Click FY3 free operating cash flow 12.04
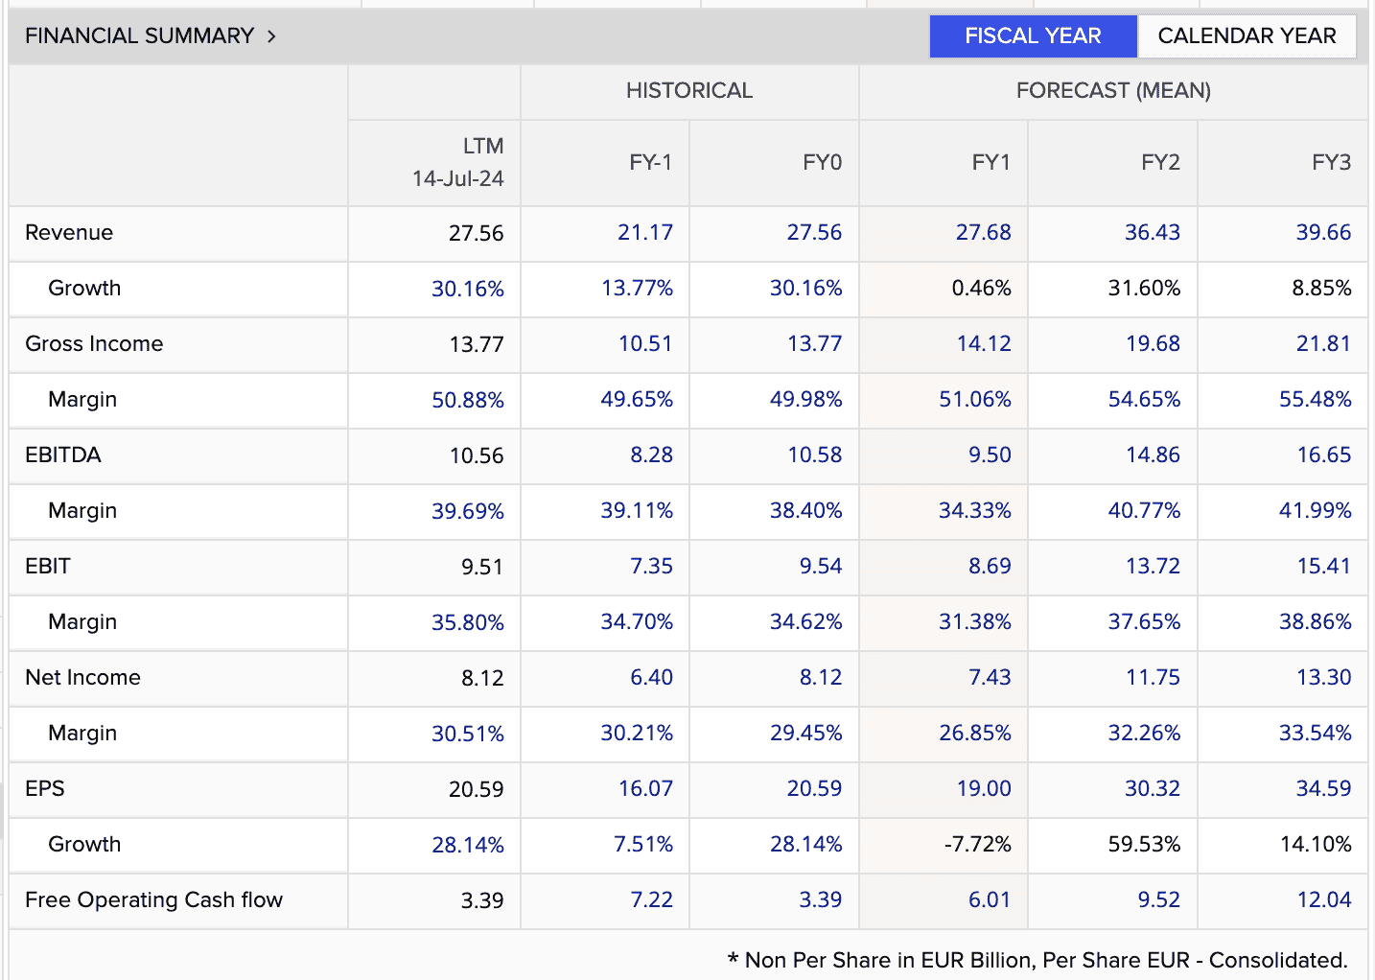This screenshot has height=980, width=1375. coord(1324,900)
